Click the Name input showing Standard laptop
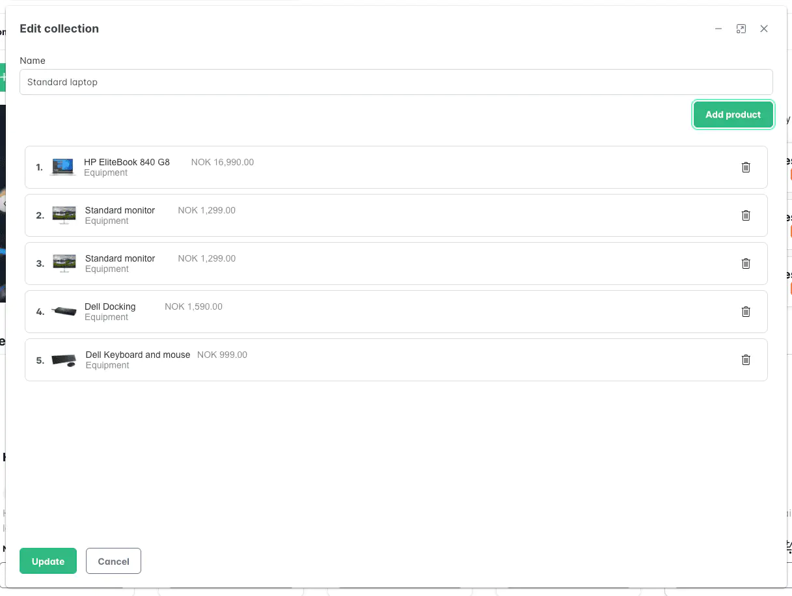Image resolution: width=792 pixels, height=596 pixels. 396,82
